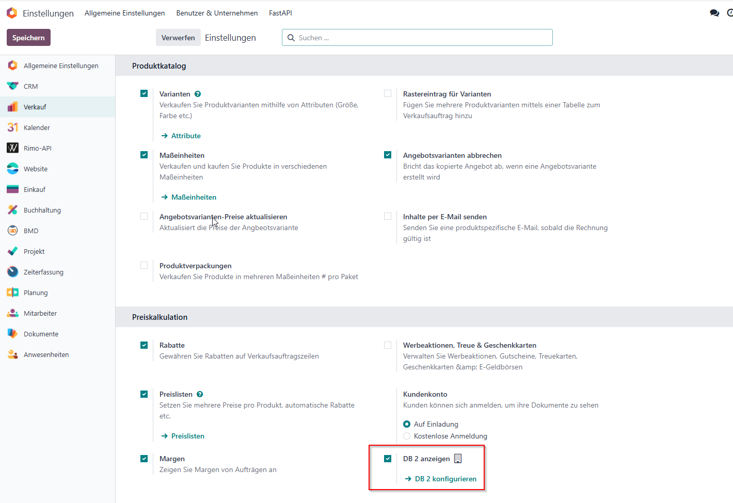Open the Allgemeine Einstellungen top menu
Viewport: 733px width, 503px height.
coord(125,13)
